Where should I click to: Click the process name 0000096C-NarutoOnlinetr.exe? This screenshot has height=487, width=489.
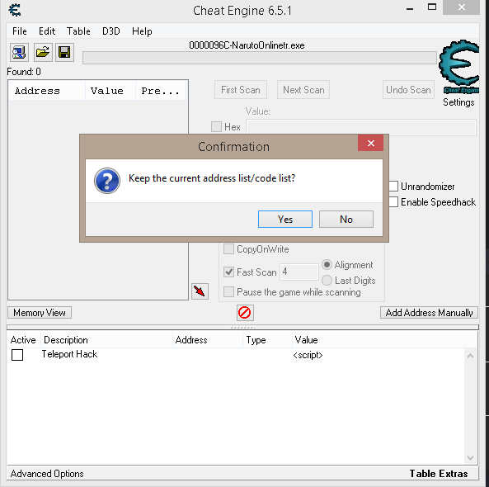pos(247,45)
